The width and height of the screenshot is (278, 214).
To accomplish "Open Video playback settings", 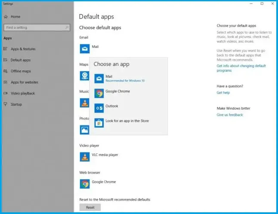I will click(23, 93).
